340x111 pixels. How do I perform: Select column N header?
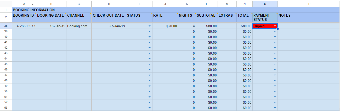point(245,4)
